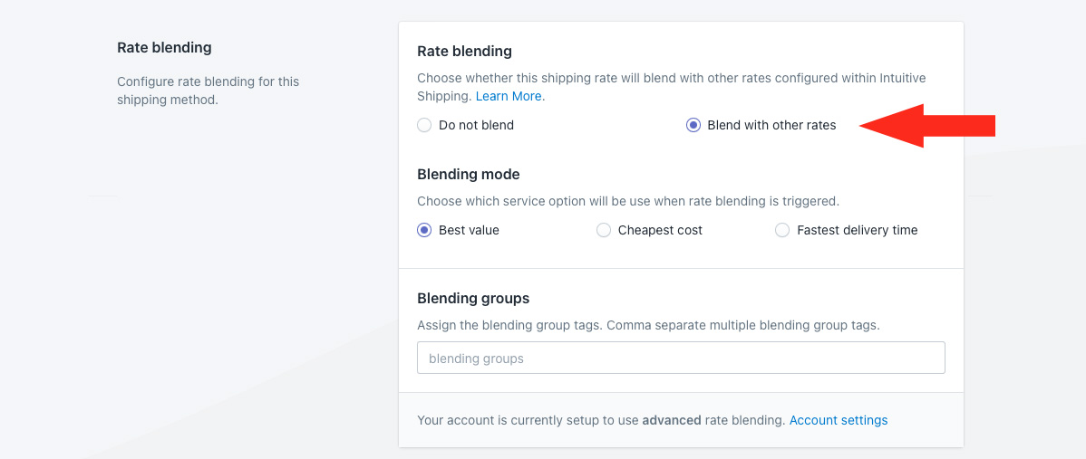This screenshot has height=459, width=1086.
Task: Click the Blending mode section heading
Action: (x=468, y=174)
